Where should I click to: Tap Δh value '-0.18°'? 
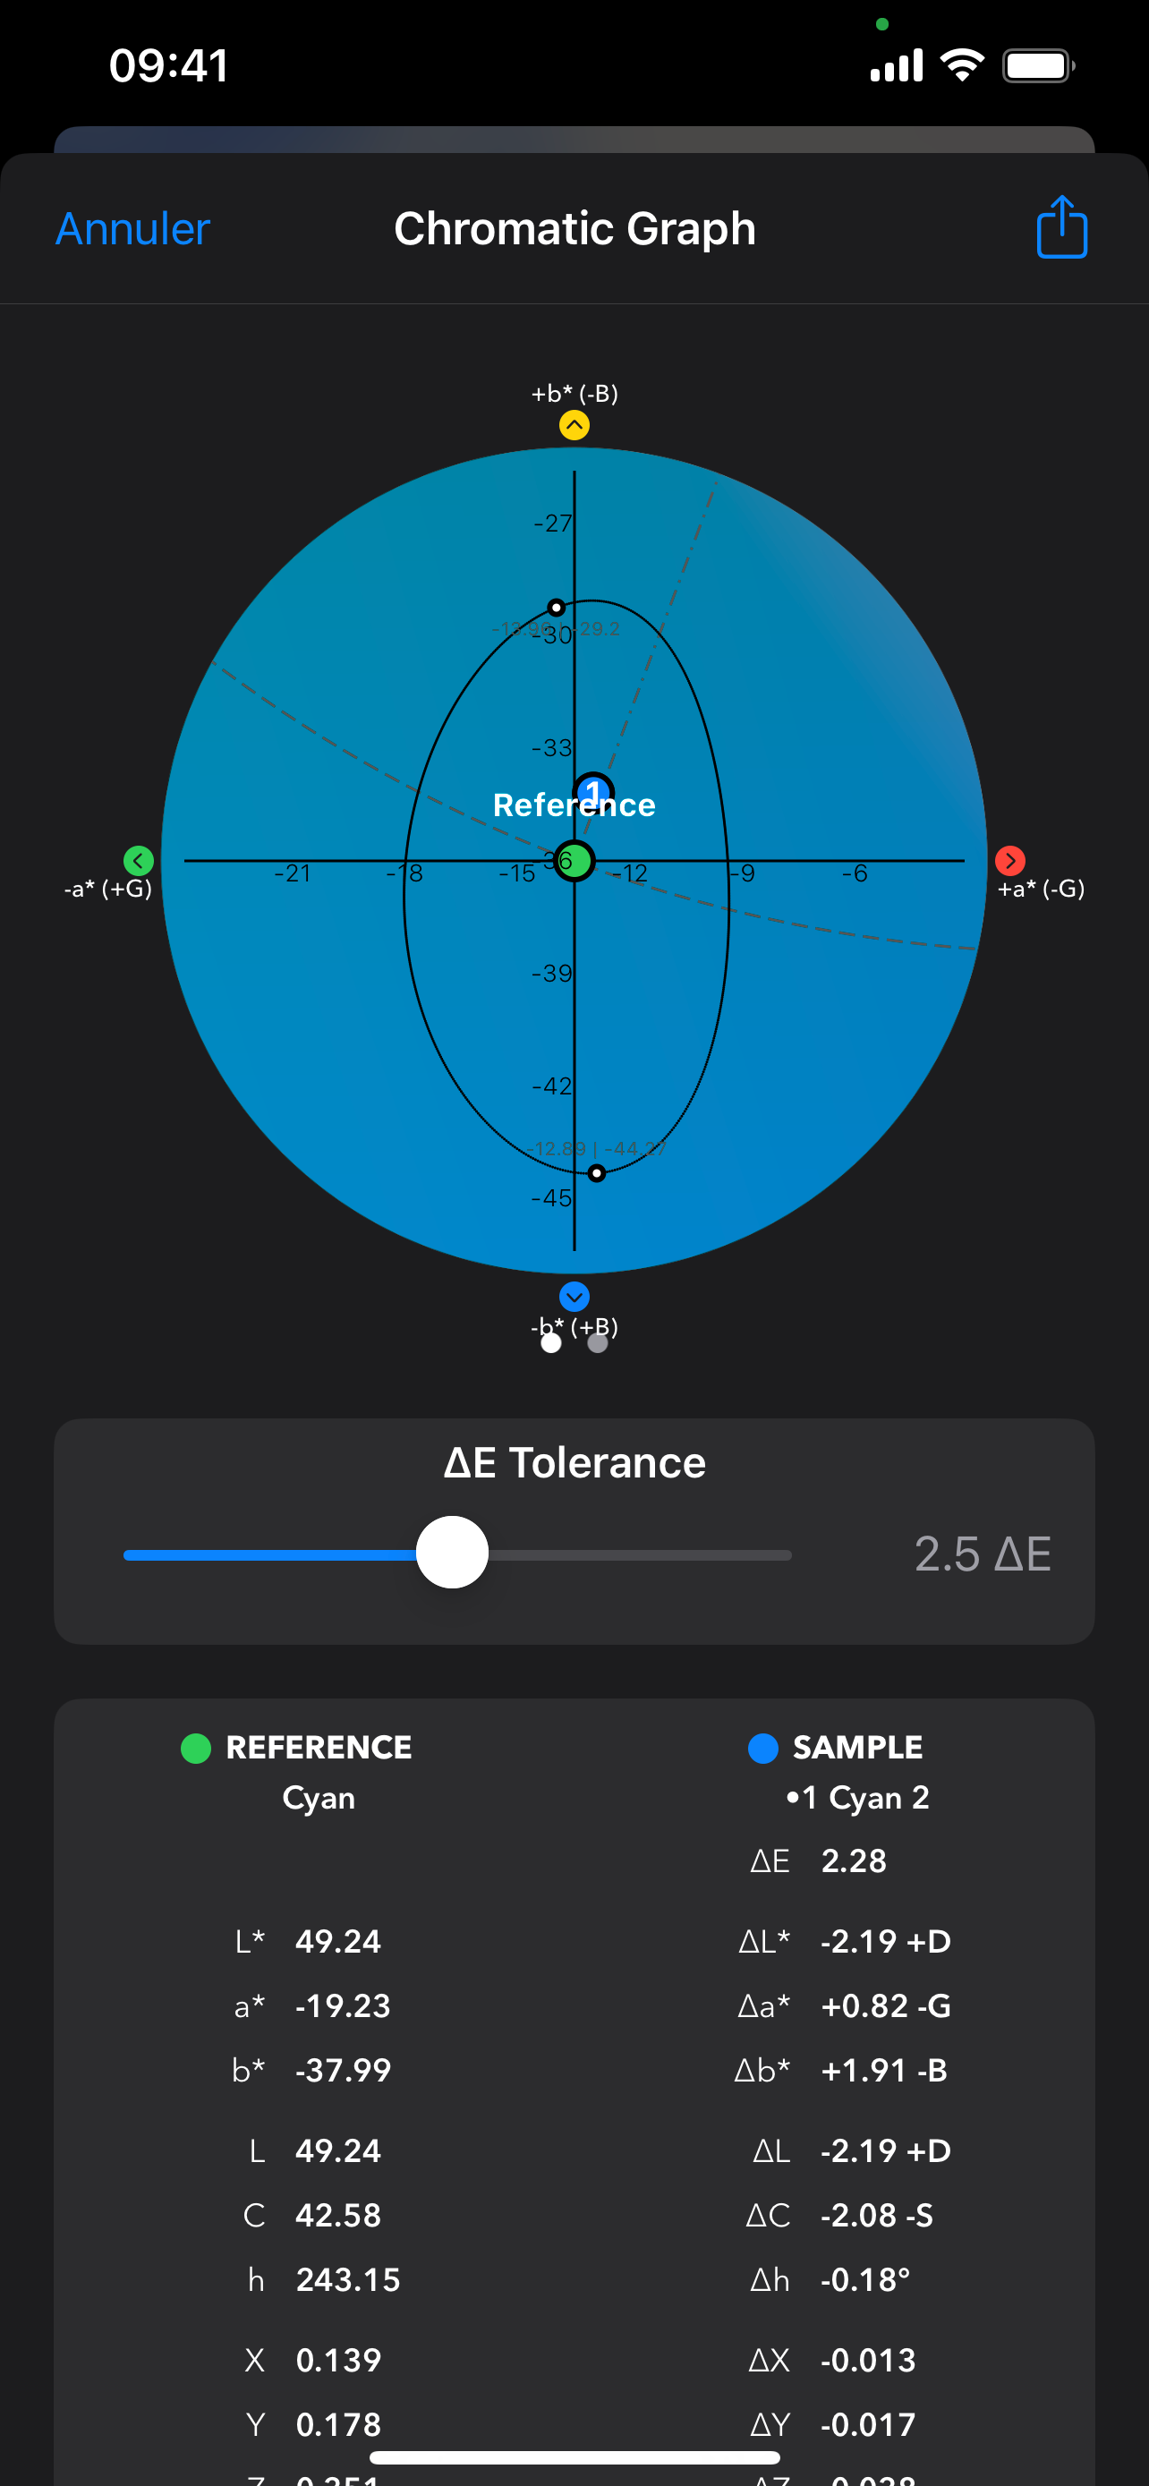click(x=865, y=2279)
